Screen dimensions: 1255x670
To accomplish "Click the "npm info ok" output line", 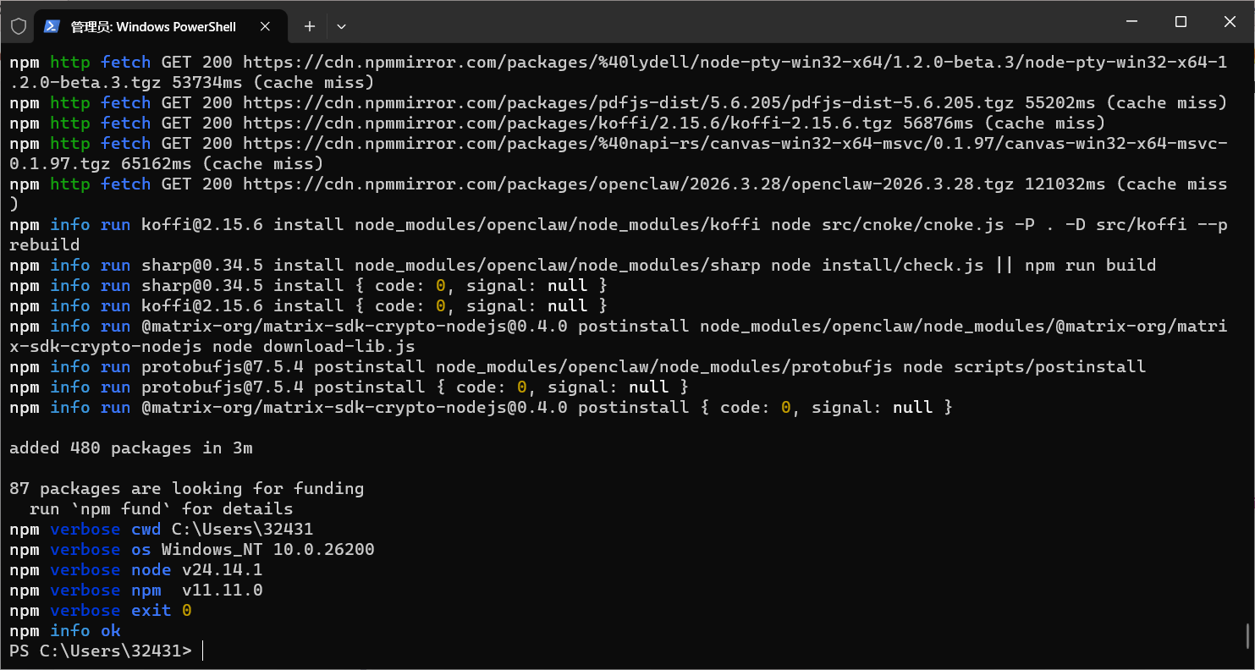I will [65, 630].
